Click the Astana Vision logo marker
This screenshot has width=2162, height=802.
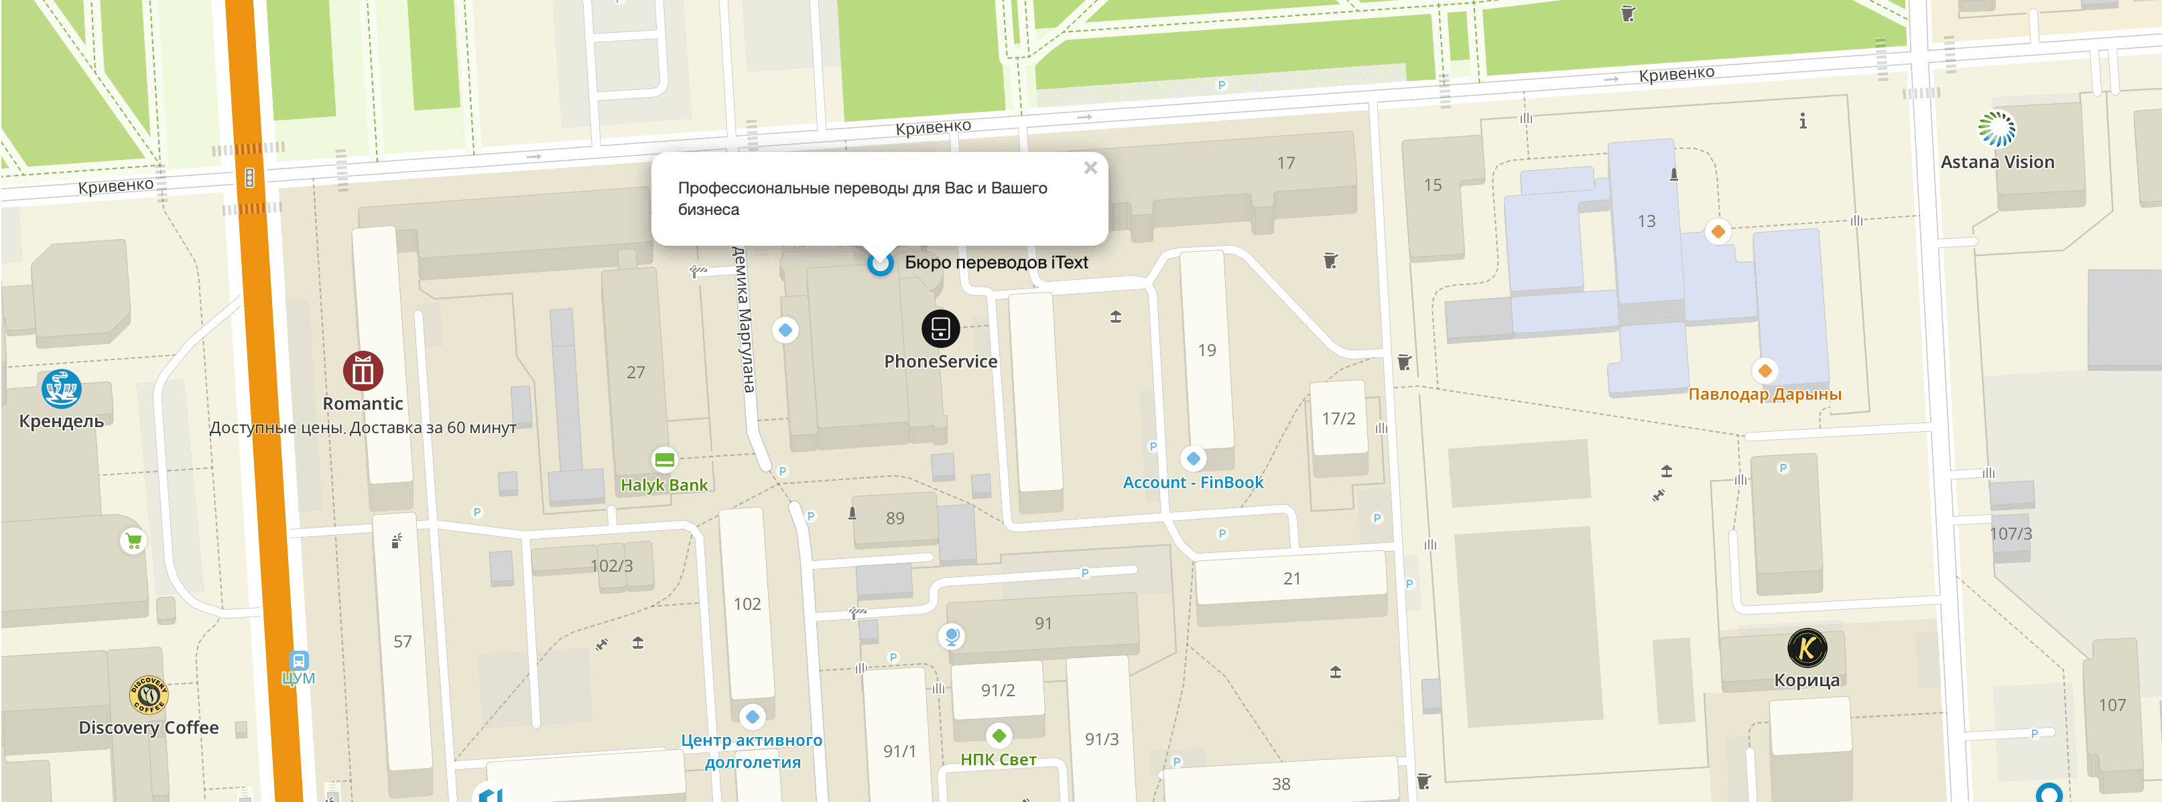click(1996, 129)
